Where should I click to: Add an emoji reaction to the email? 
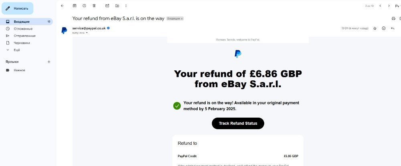coord(384,28)
